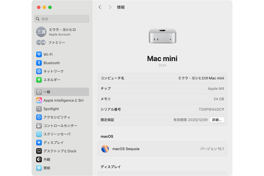Click the ディスプレイ section heading

pos(111,167)
